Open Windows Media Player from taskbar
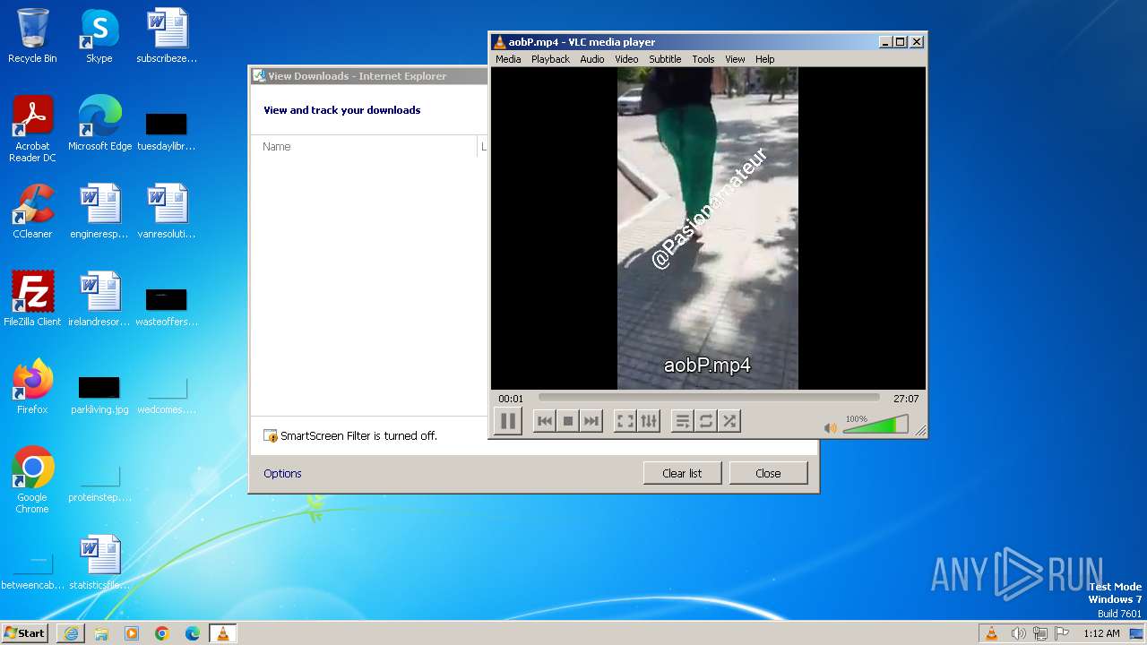 click(x=132, y=633)
